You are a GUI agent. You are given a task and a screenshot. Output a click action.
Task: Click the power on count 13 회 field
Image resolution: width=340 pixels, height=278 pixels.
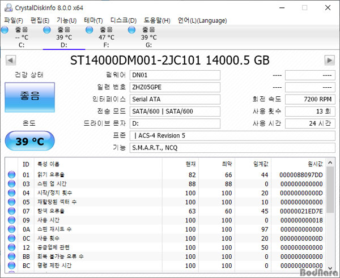click(x=310, y=112)
